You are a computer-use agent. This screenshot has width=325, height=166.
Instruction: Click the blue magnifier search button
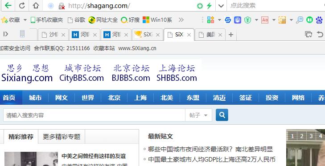222,115
